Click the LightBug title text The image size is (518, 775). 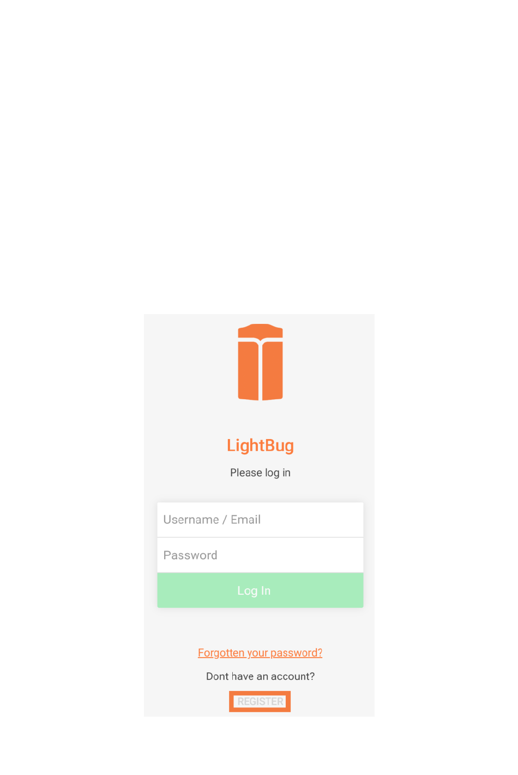pyautogui.click(x=260, y=446)
